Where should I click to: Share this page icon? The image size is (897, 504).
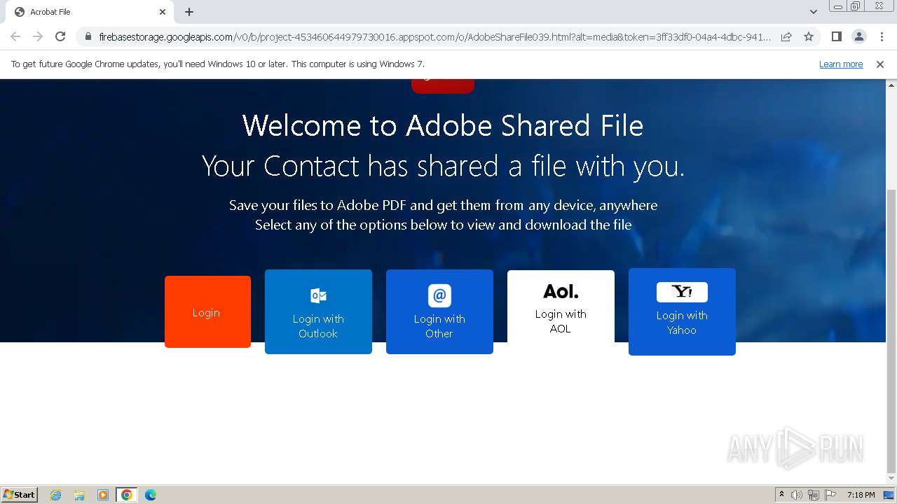pyautogui.click(x=786, y=36)
